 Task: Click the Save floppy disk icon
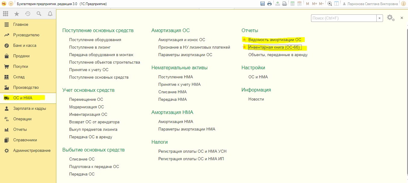pyautogui.click(x=263, y=4)
